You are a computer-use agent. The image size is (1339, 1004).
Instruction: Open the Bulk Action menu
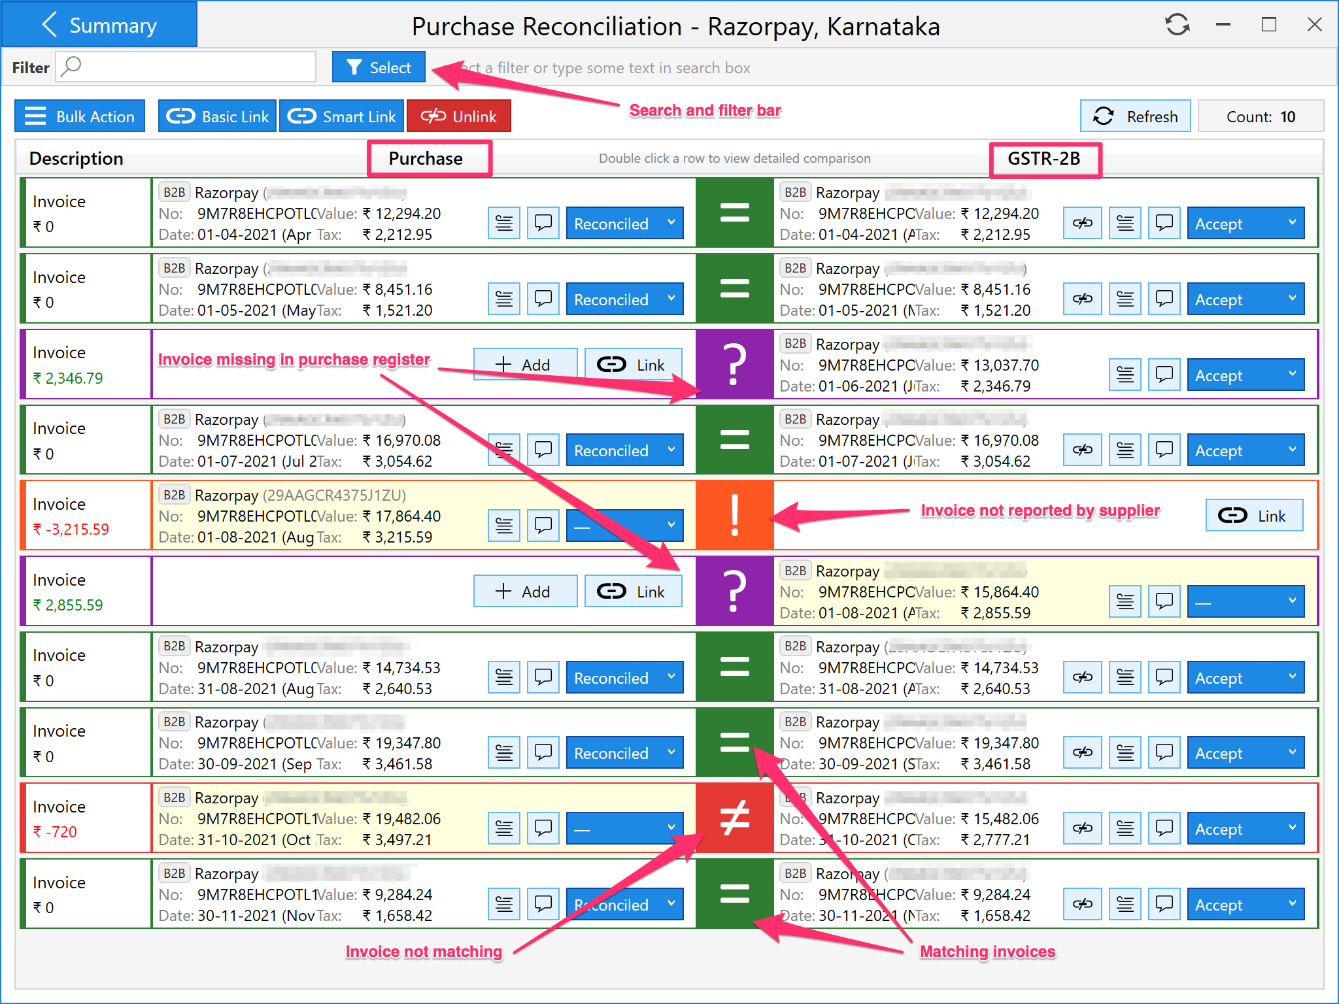(80, 116)
